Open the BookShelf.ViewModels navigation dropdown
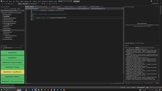The width and height of the screenshot is (162, 91). 41,9
